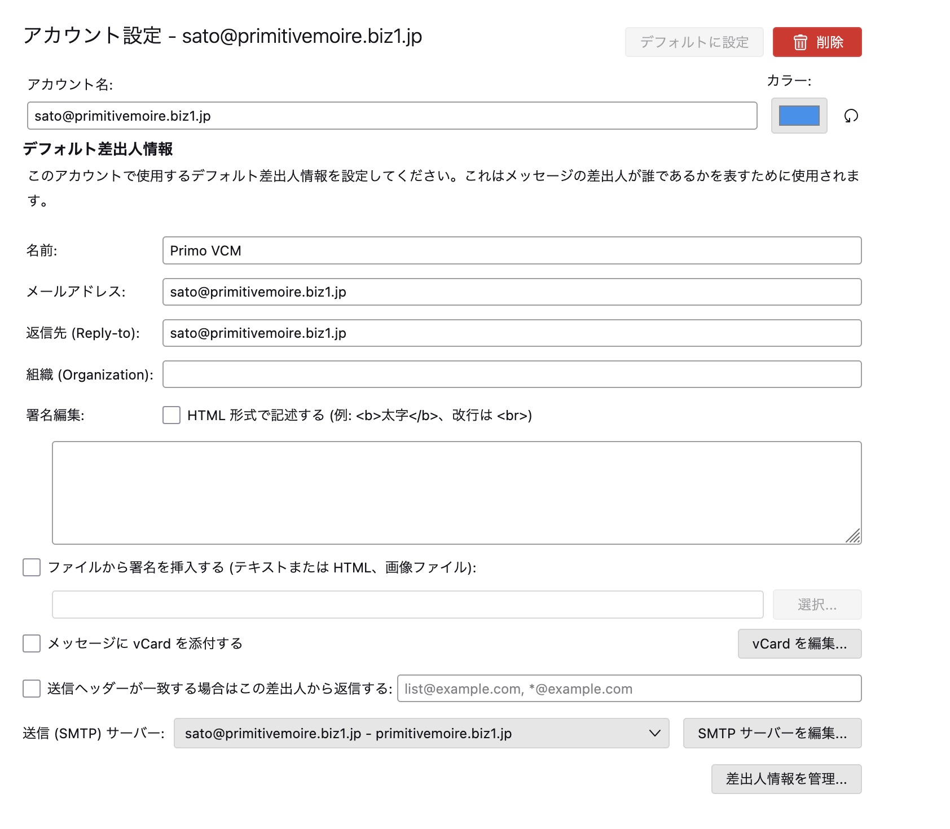Click the メールアドレス email address field

click(x=511, y=292)
